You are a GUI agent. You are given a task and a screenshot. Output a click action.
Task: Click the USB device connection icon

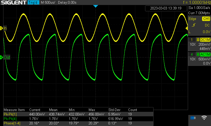click(x=193, y=118)
